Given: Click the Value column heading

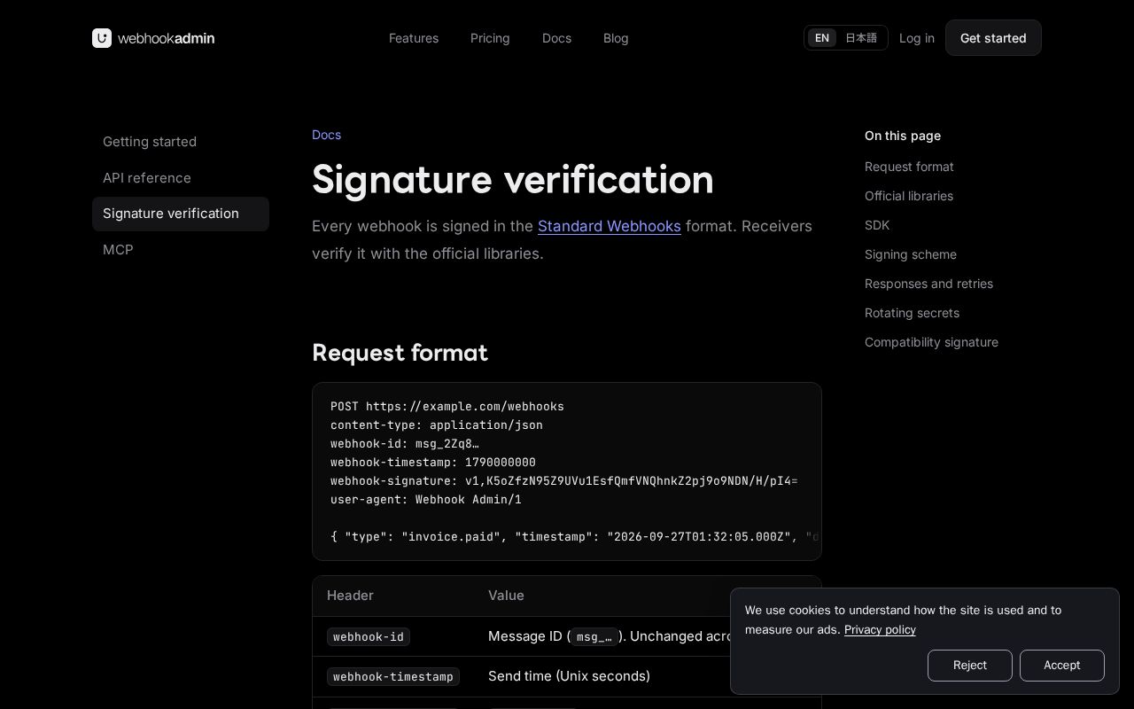Looking at the screenshot, I should click(x=506, y=596).
